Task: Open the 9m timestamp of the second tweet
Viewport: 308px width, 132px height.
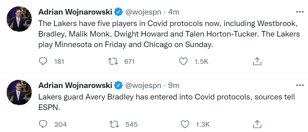Action: click(x=174, y=86)
